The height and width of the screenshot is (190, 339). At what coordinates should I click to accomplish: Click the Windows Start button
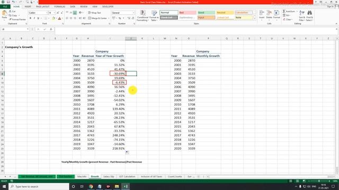click(x=4, y=186)
